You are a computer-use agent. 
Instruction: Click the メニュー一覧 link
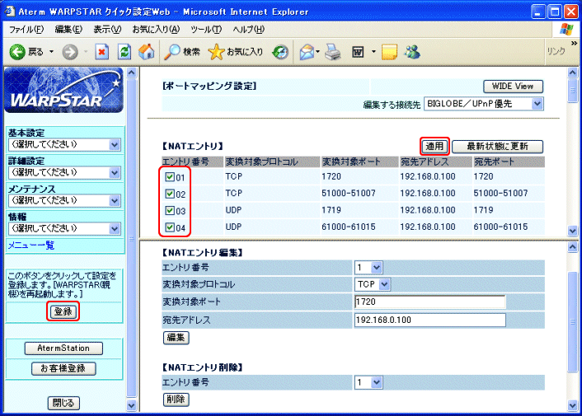tap(31, 245)
